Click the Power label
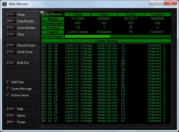Image resolution: width=179 pixels, height=132 pixels. [21, 122]
